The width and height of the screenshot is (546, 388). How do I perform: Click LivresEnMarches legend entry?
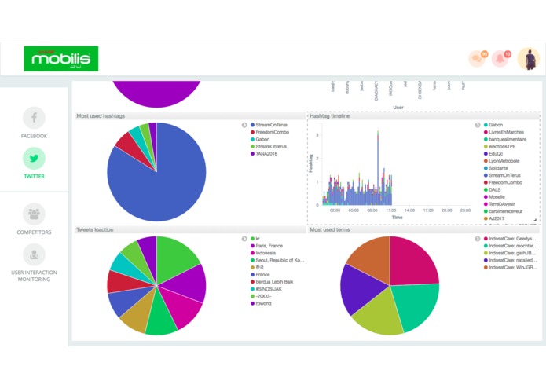click(x=504, y=132)
